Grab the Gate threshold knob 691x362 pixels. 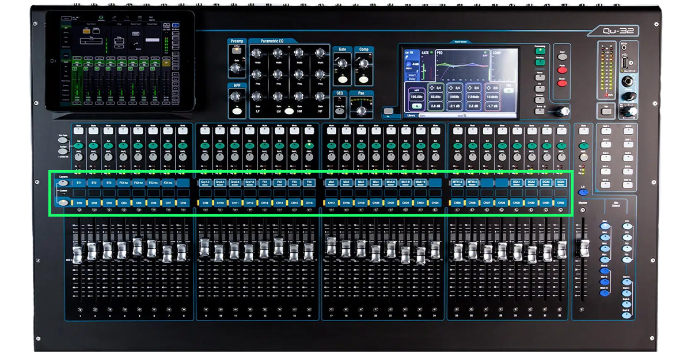(x=342, y=64)
